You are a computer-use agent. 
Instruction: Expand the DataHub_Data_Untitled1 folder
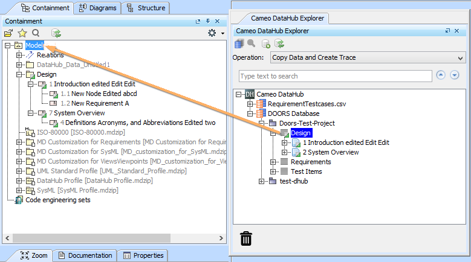point(19,65)
